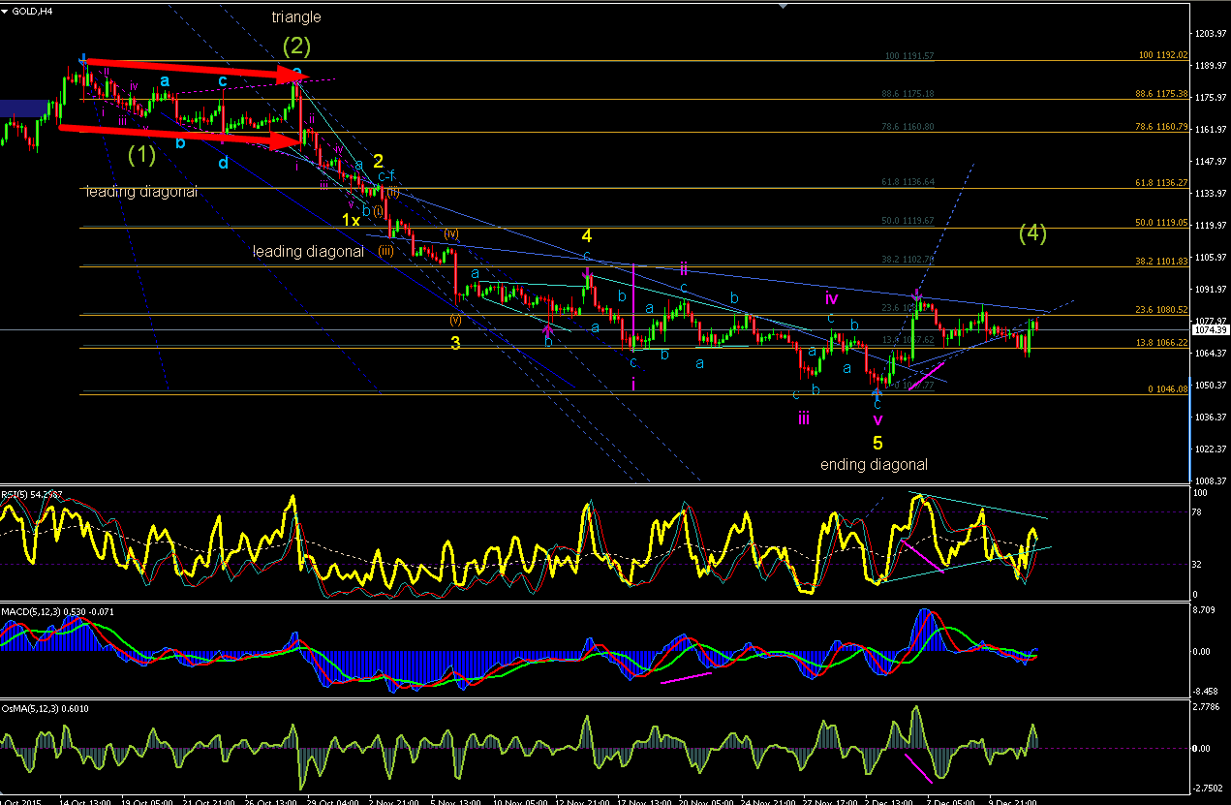
Task: Select orange Fibonacci label 0 1046.08
Action: click(1167, 388)
